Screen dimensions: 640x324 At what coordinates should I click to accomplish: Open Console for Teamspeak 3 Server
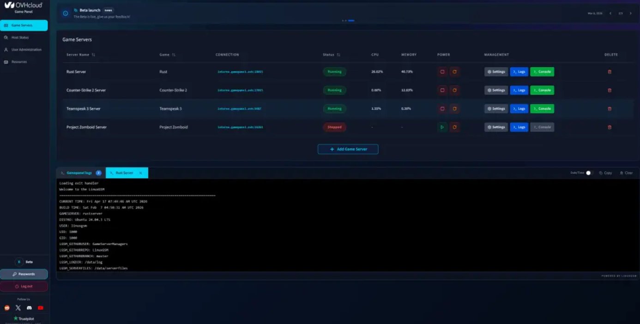[x=542, y=109]
